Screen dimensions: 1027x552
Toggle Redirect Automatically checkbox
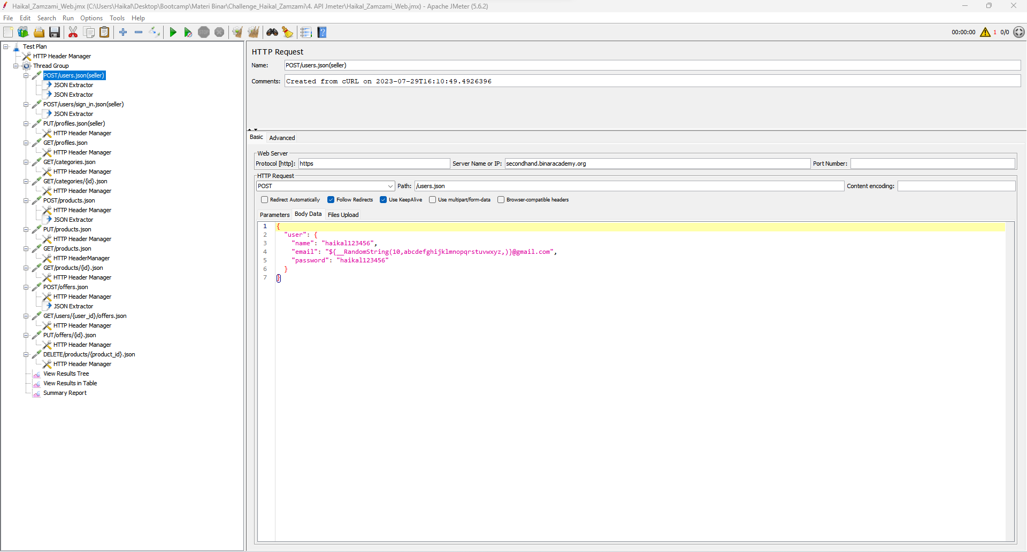point(264,200)
